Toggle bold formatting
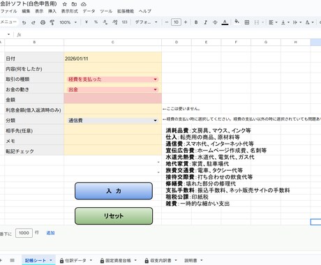This screenshot has width=321, height=265. point(196,22)
